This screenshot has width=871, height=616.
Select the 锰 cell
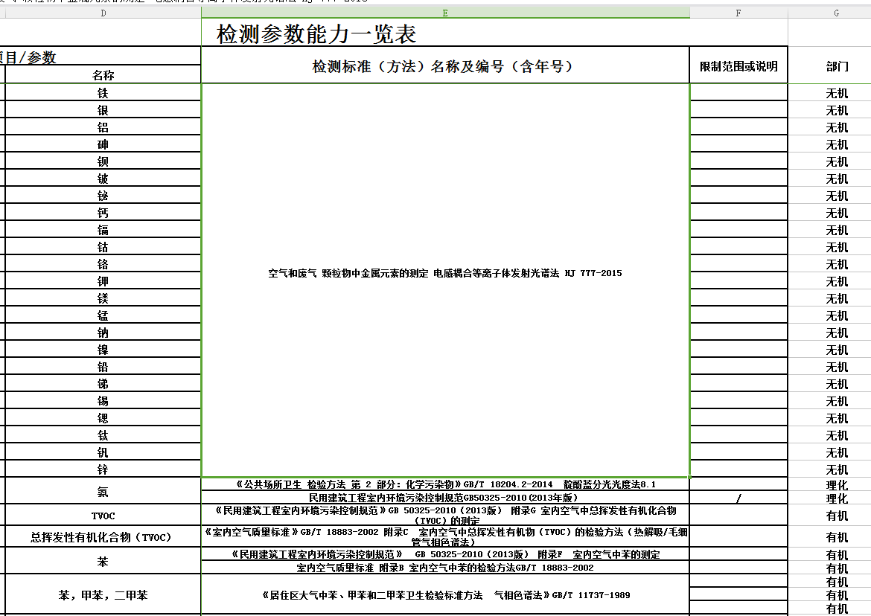103,315
